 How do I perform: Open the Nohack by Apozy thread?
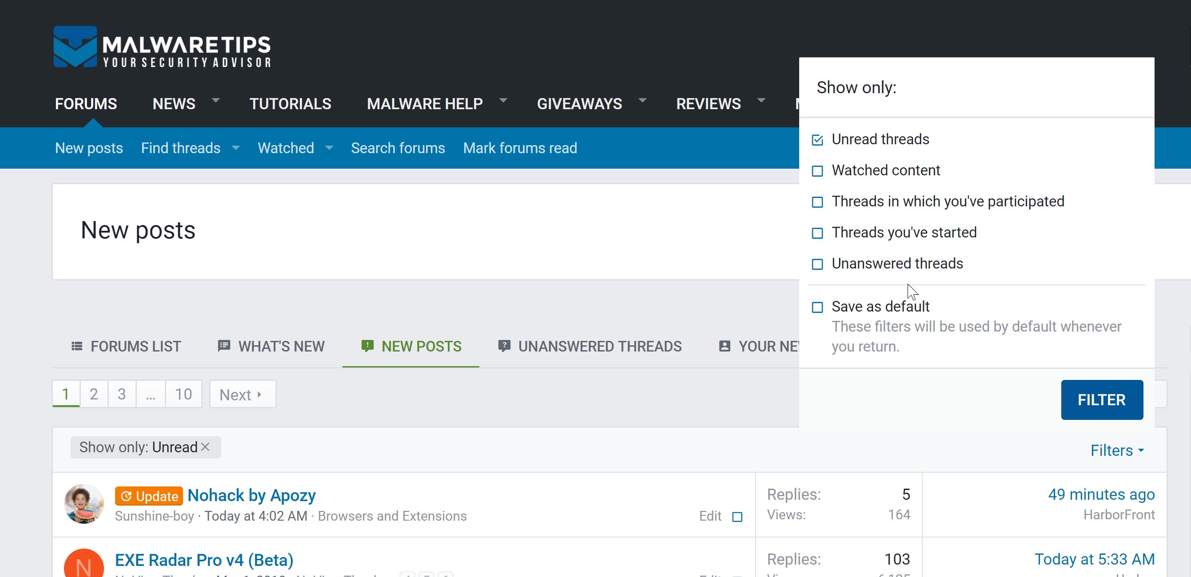point(251,495)
